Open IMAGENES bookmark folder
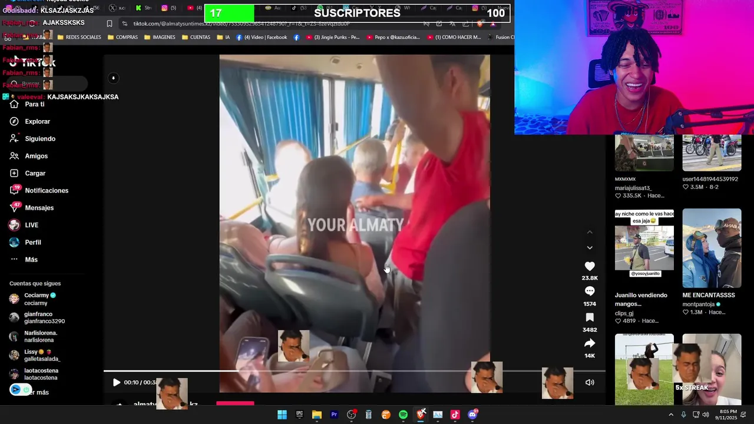The image size is (754, 424). pyautogui.click(x=160, y=37)
